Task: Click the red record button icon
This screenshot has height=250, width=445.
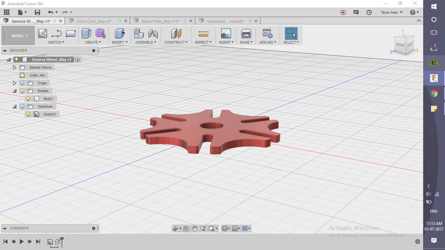Action: pos(343,12)
